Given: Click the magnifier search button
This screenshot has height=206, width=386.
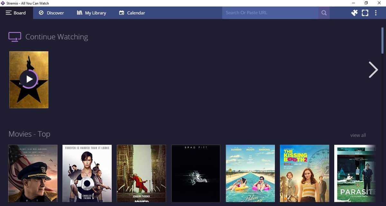Looking at the screenshot, I should [324, 13].
